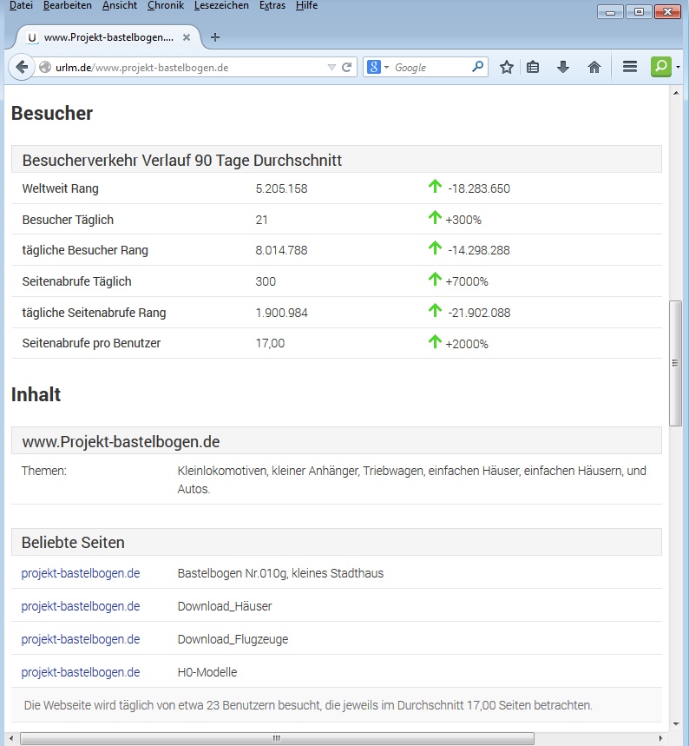The height and width of the screenshot is (746, 689).
Task: Open link next to Bastelbogen Nr.010g
Action: click(81, 573)
